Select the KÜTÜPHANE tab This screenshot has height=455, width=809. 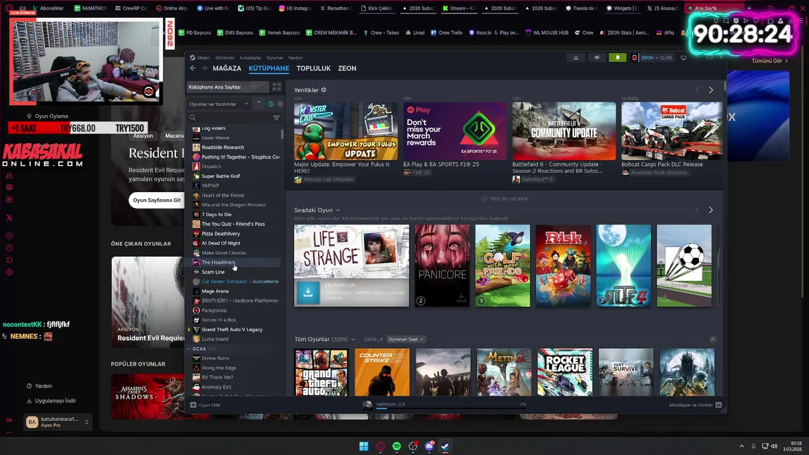269,68
